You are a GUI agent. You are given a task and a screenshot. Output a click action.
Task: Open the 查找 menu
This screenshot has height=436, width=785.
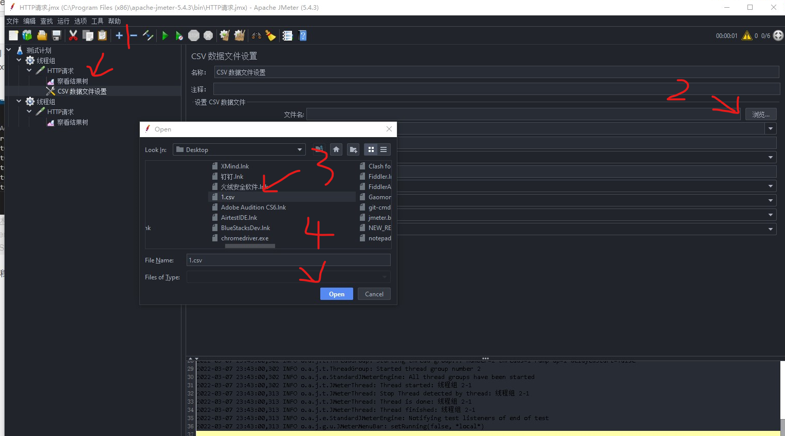point(46,21)
